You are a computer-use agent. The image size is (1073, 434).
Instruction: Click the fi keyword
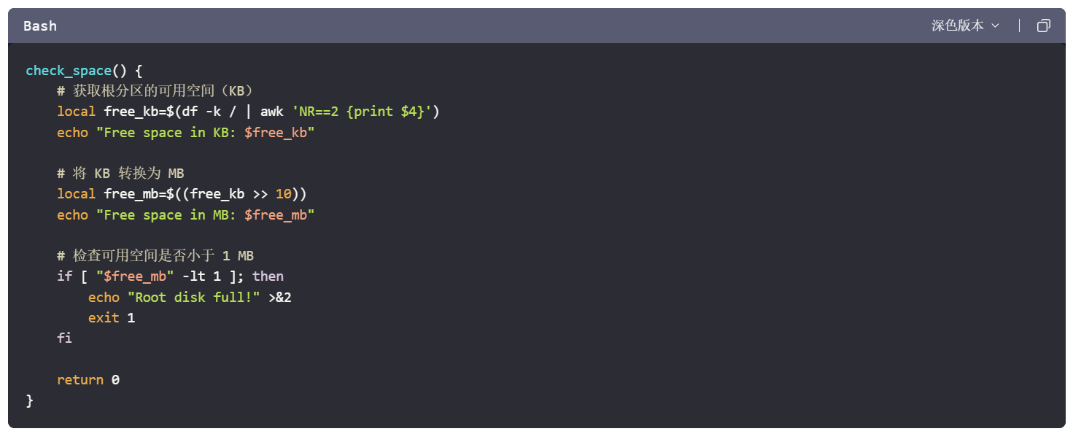(64, 338)
